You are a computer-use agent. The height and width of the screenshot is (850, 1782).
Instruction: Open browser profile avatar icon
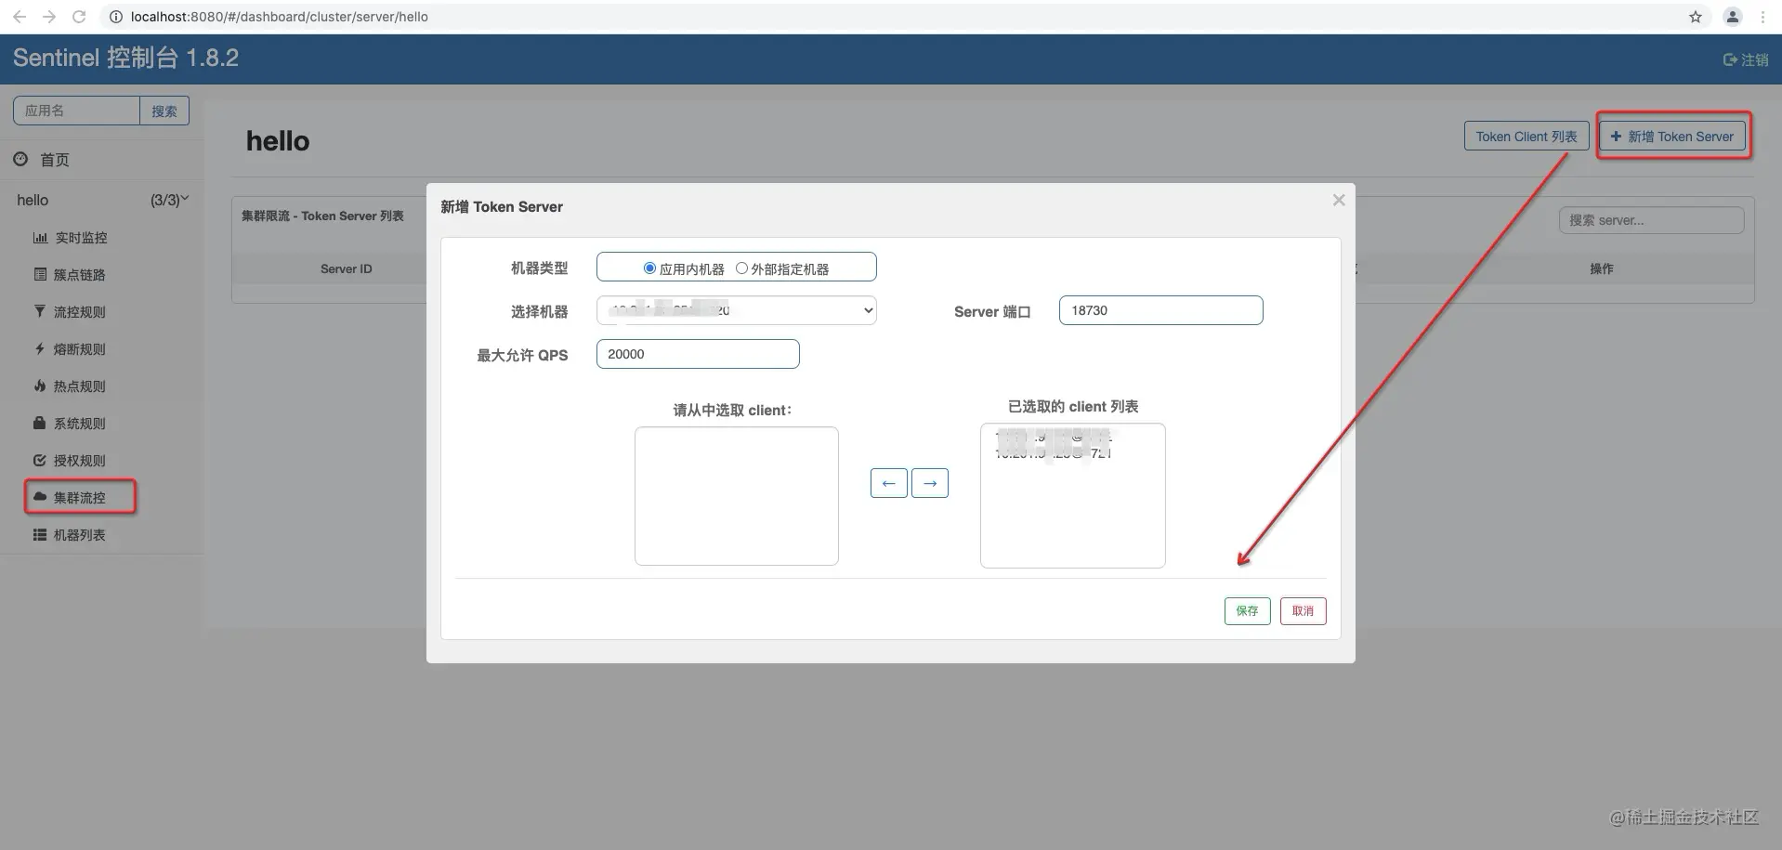(1733, 17)
